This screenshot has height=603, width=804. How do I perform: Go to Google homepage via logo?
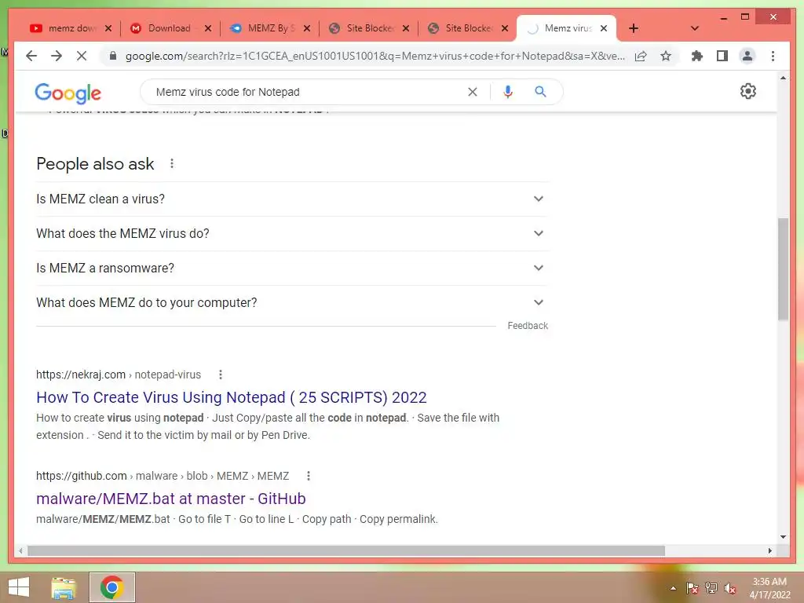coord(68,93)
